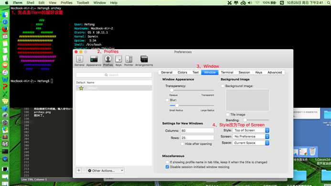
Task: Open the View menu
Action: coord(53,3)
